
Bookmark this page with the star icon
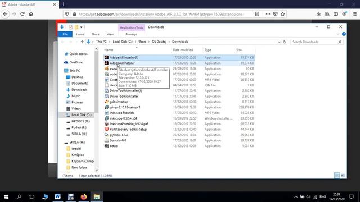coord(283,14)
